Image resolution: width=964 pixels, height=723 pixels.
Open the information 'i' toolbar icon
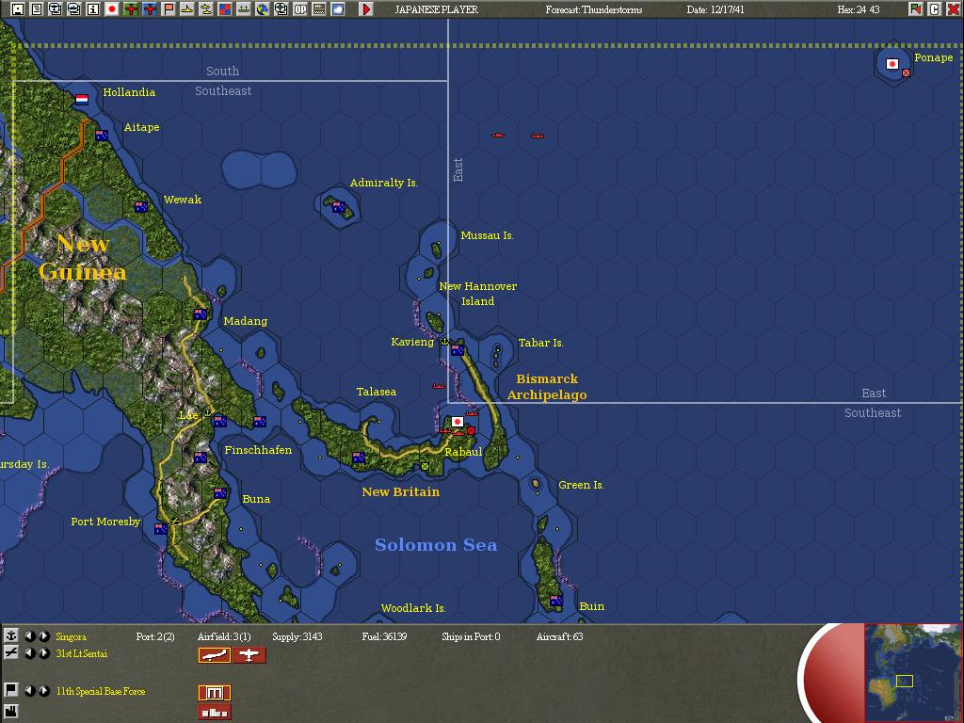coord(93,9)
